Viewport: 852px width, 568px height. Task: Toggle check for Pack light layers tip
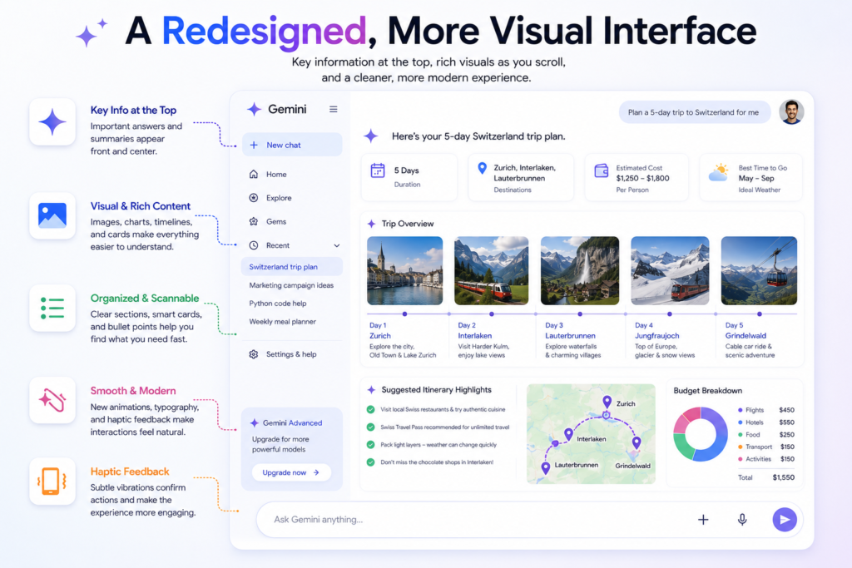coord(370,445)
